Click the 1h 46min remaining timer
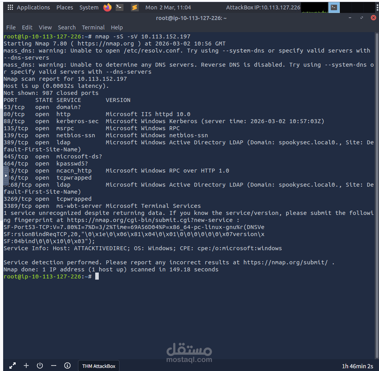Viewport: 379px width, 371px height. tap(357, 366)
